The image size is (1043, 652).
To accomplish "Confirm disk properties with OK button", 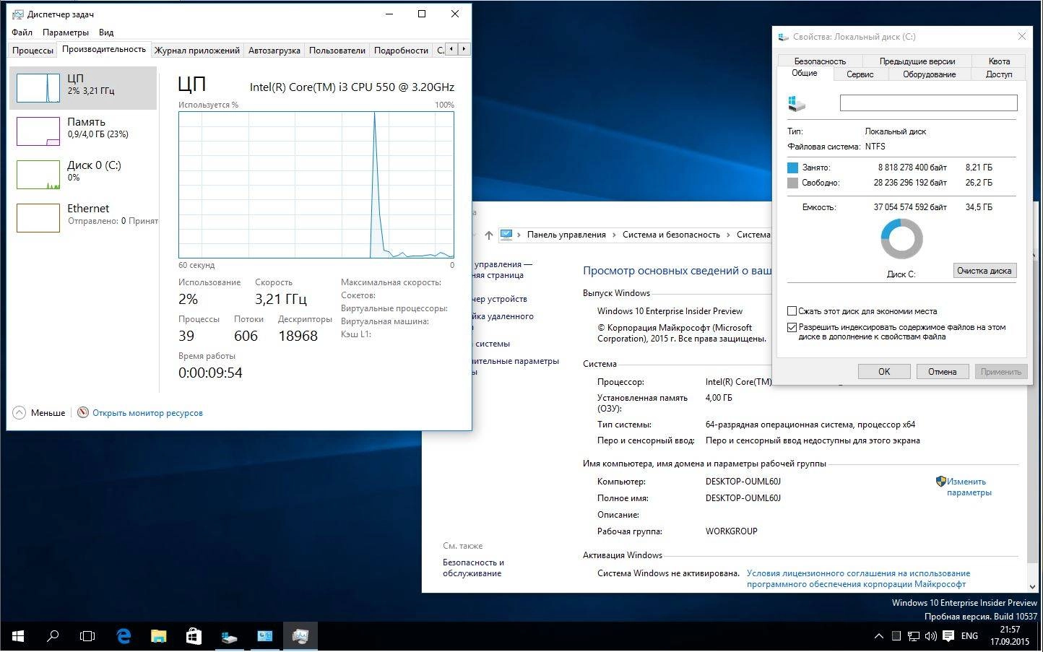I will (884, 371).
